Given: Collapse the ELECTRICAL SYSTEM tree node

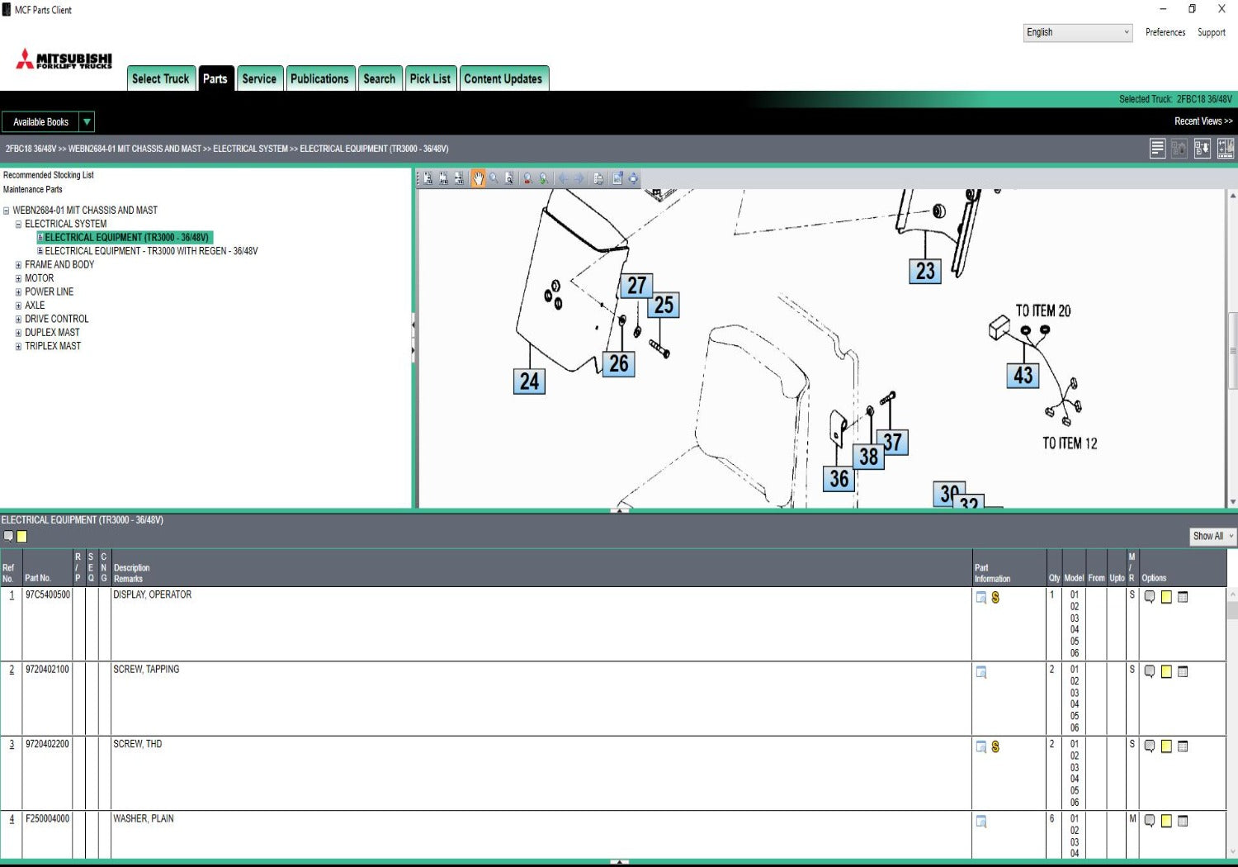Looking at the screenshot, I should tap(18, 225).
